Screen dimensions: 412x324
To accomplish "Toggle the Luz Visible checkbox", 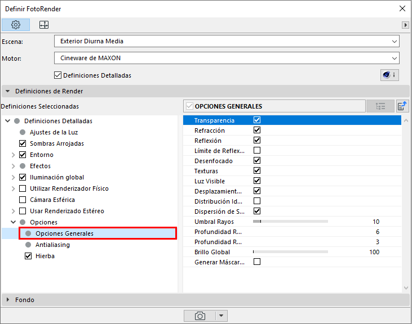I will click(x=257, y=181).
